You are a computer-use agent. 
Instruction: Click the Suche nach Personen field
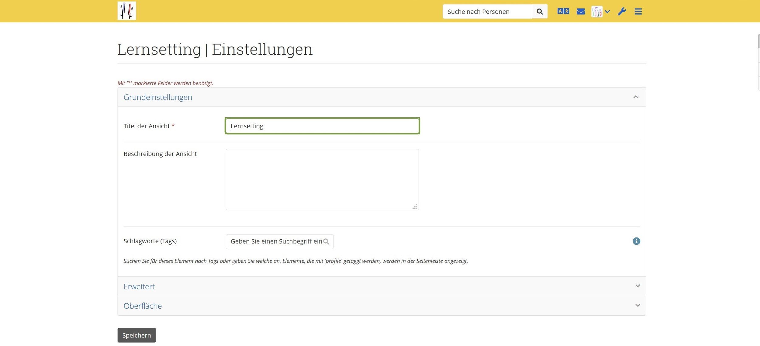(487, 12)
